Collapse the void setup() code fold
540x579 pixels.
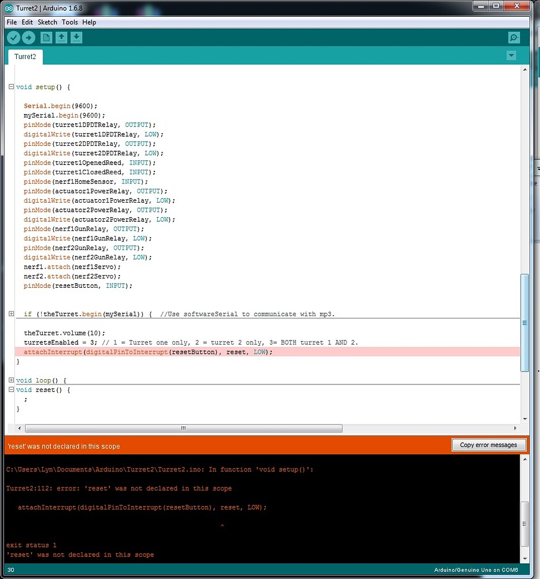coord(11,86)
